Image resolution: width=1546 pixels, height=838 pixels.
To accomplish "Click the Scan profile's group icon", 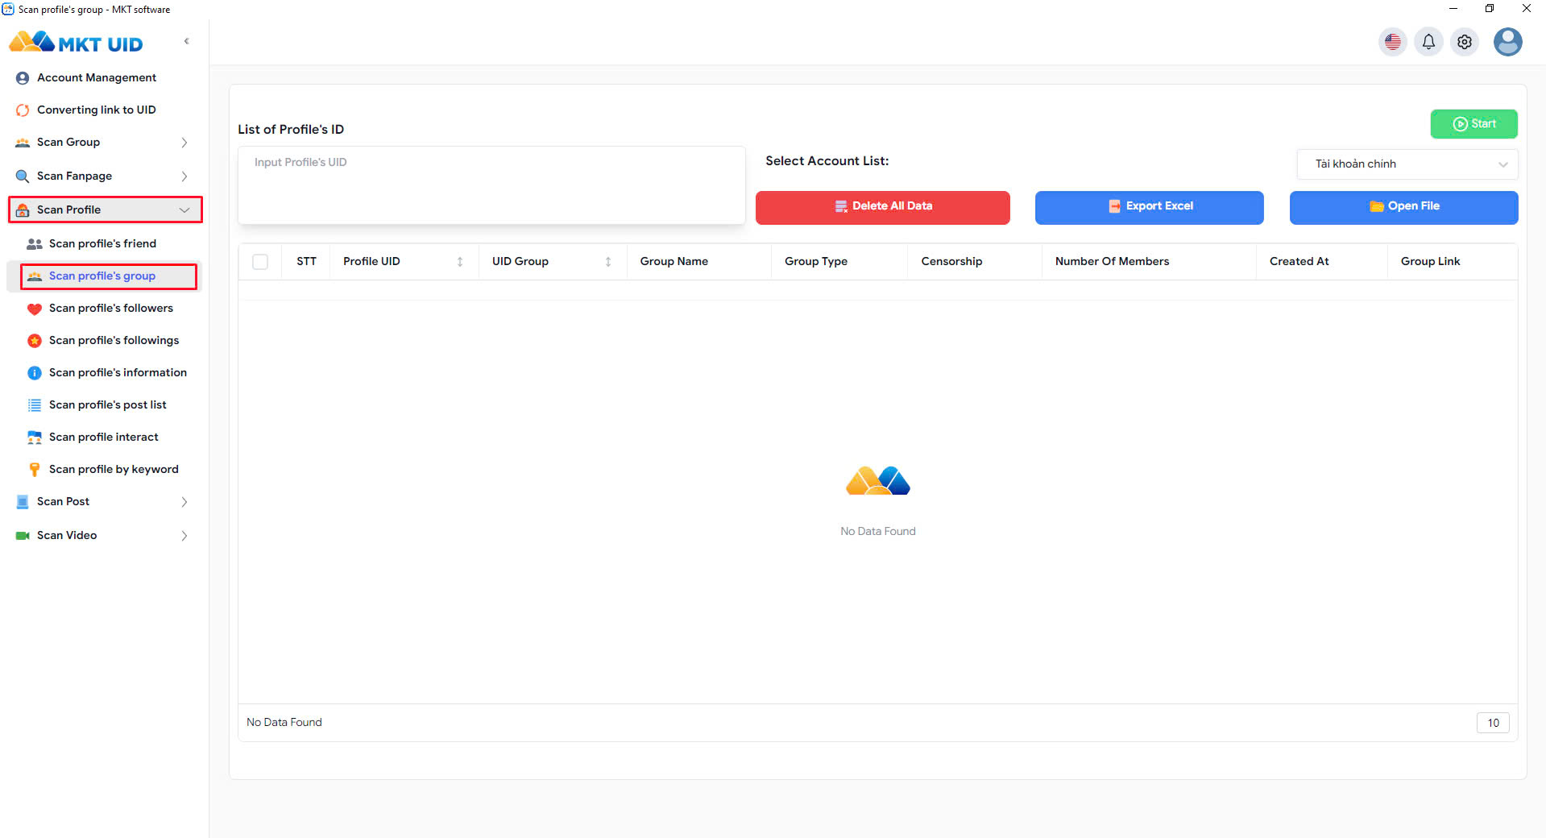I will 35,276.
